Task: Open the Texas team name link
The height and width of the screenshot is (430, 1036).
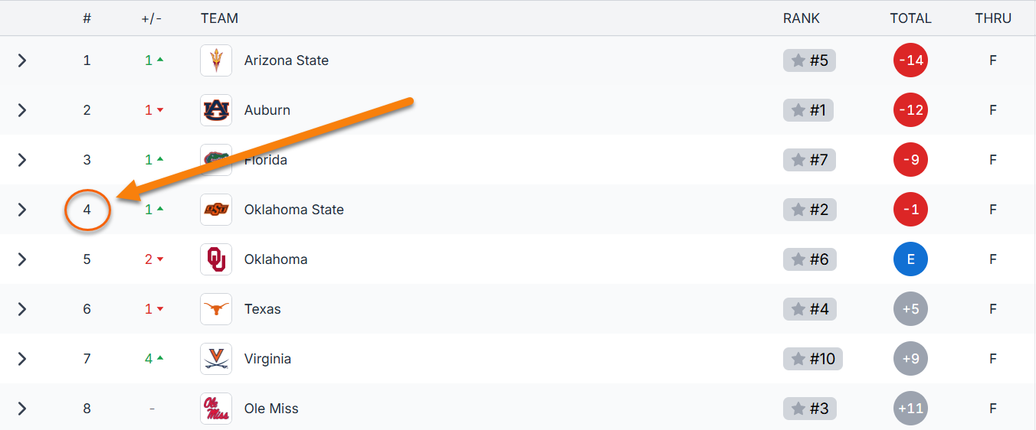Action: [x=263, y=309]
